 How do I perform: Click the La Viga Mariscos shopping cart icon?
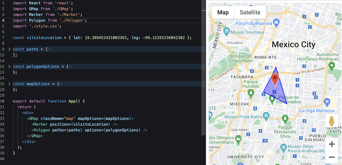327,102
